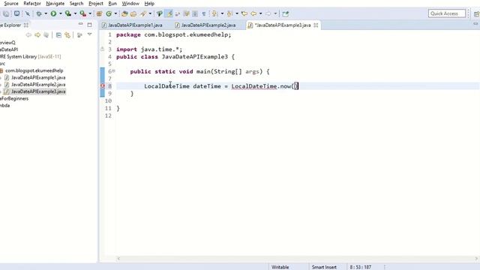Collapse main method fold at line 6

113,71
